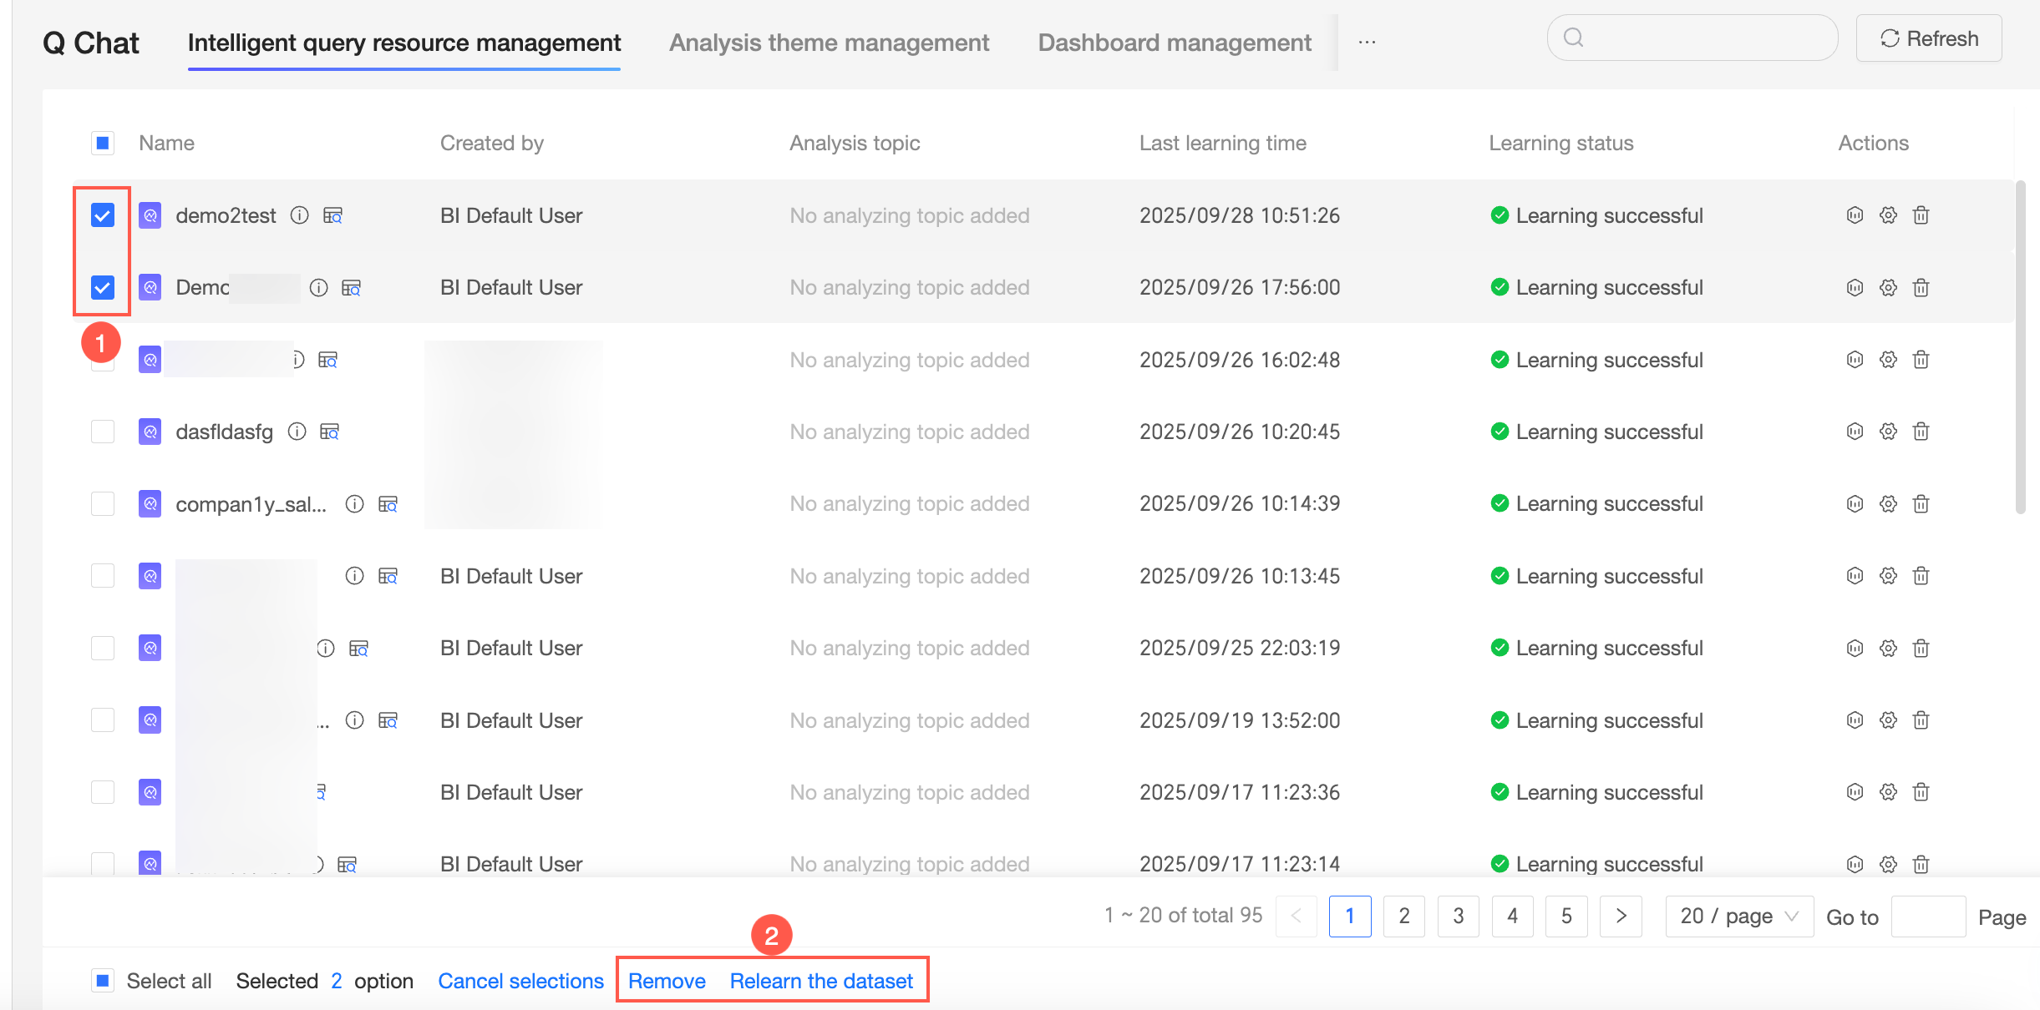This screenshot has height=1010, width=2040.
Task: Switch to Analysis theme management tab
Action: click(x=829, y=43)
